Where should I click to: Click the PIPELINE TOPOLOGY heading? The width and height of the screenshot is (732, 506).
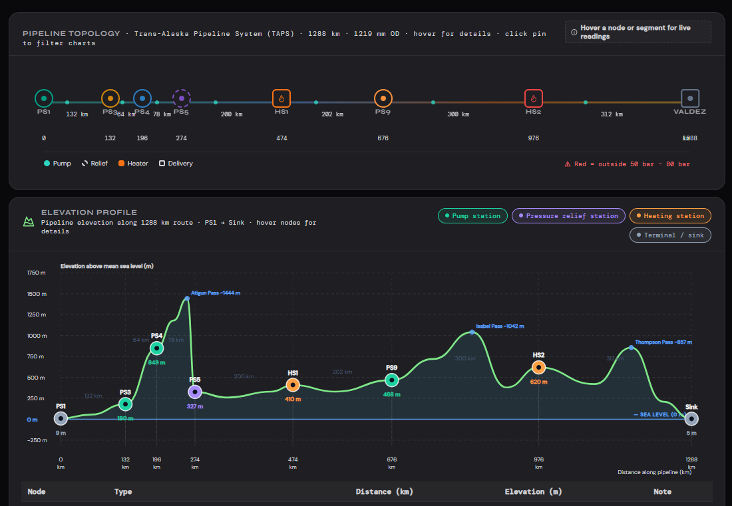pos(71,33)
